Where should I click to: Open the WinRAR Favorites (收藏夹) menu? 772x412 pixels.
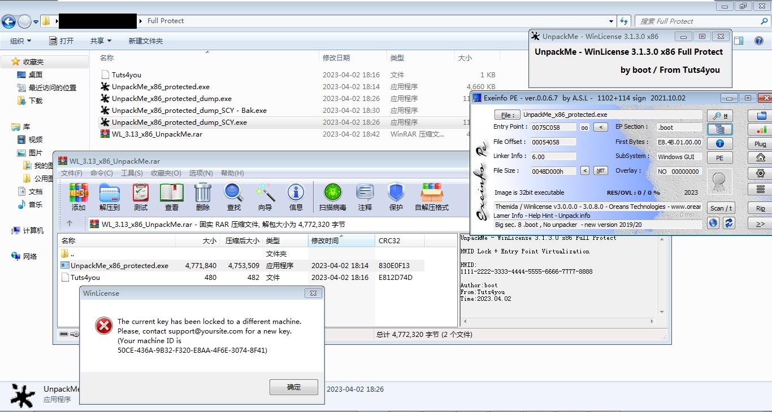166,173
